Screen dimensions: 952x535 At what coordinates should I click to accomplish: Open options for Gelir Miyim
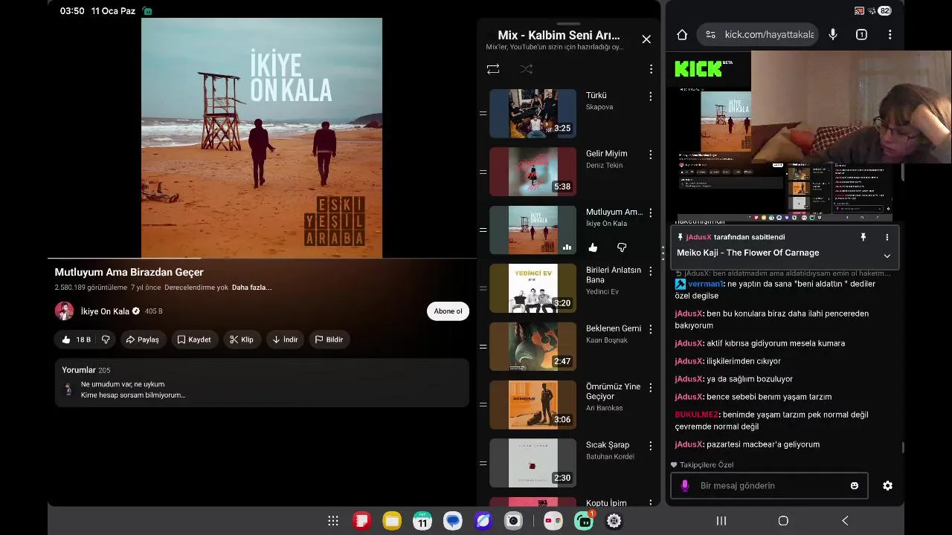pos(651,155)
